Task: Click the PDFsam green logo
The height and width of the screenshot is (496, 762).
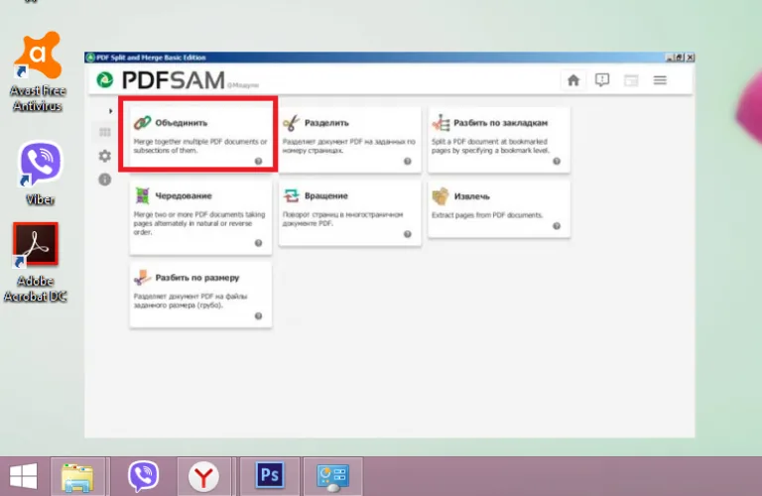Action: (105, 79)
